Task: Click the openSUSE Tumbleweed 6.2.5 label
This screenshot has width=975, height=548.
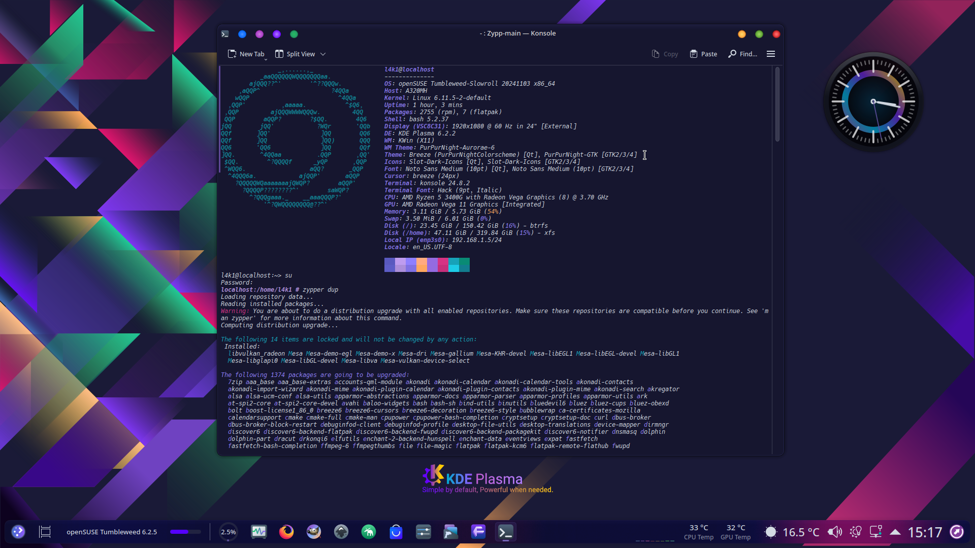Action: click(112, 532)
